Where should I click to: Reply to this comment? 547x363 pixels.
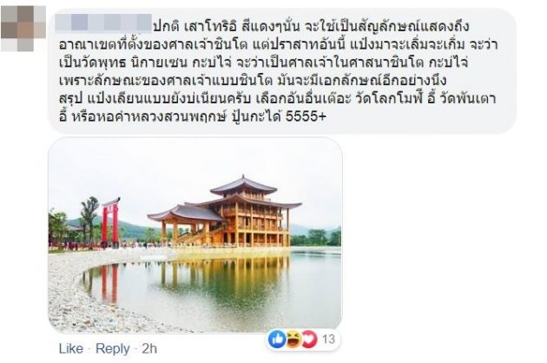tap(112, 348)
